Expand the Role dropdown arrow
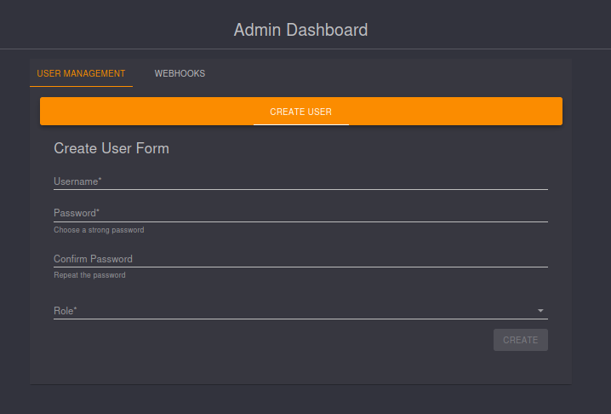 pyautogui.click(x=540, y=311)
